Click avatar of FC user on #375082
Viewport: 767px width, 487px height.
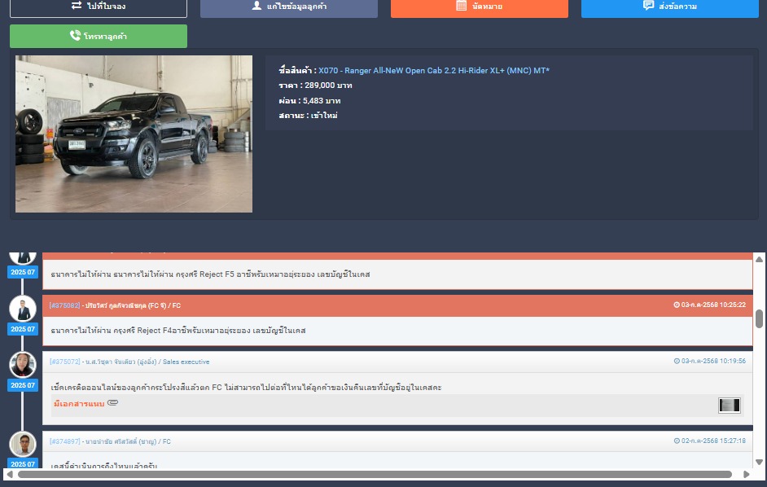tap(23, 309)
